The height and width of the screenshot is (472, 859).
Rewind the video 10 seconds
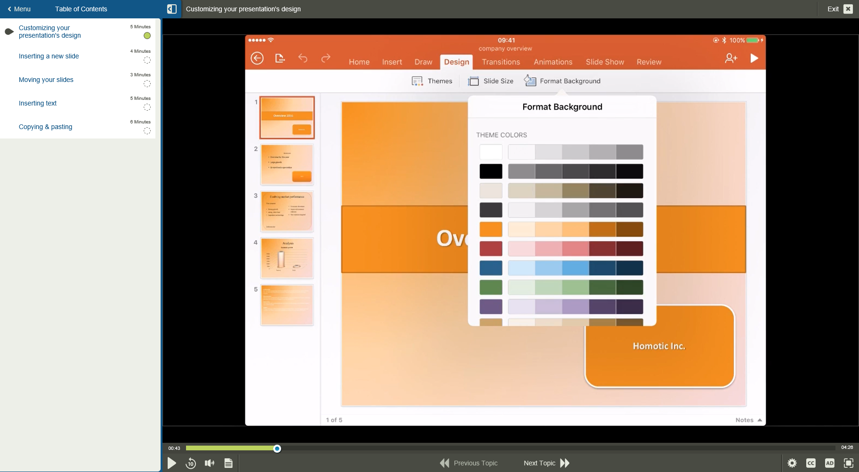tap(191, 463)
